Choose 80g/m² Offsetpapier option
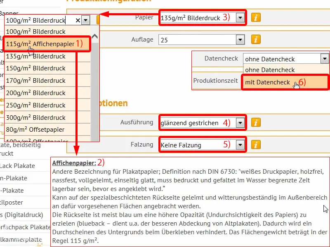Screen dimensions: 330x247 click(47, 130)
